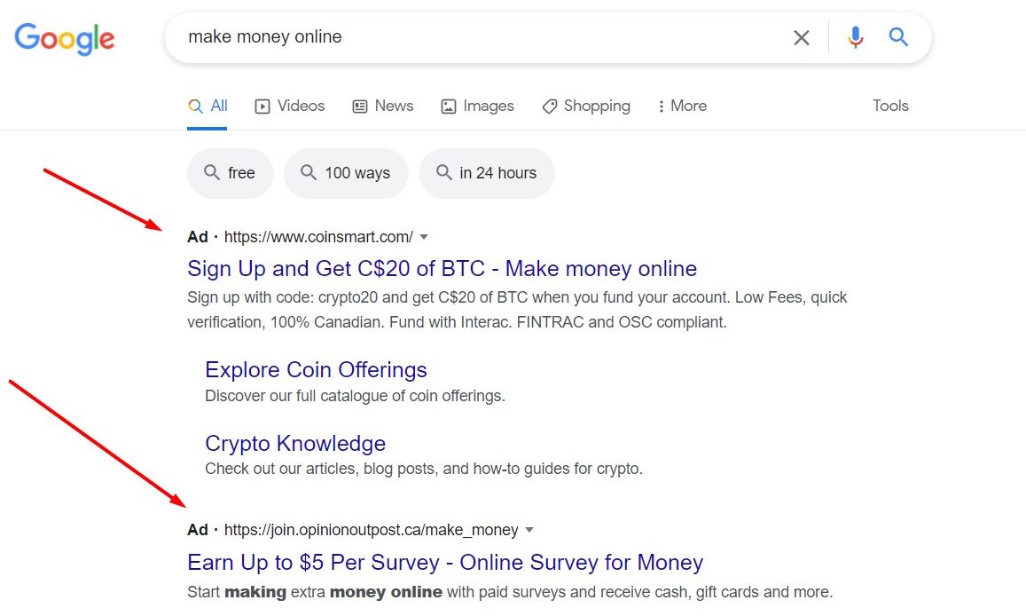
Task: Expand the More menu
Action: point(683,106)
